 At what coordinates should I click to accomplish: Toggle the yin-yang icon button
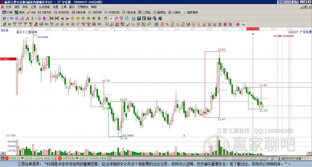coord(238,24)
